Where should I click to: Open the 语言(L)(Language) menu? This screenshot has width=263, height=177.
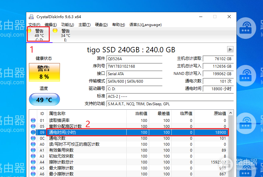pyautogui.click(x=145, y=25)
